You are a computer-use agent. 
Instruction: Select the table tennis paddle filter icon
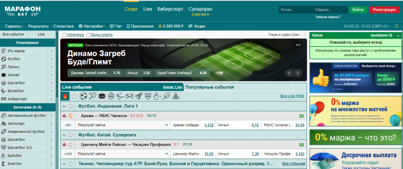166,96
